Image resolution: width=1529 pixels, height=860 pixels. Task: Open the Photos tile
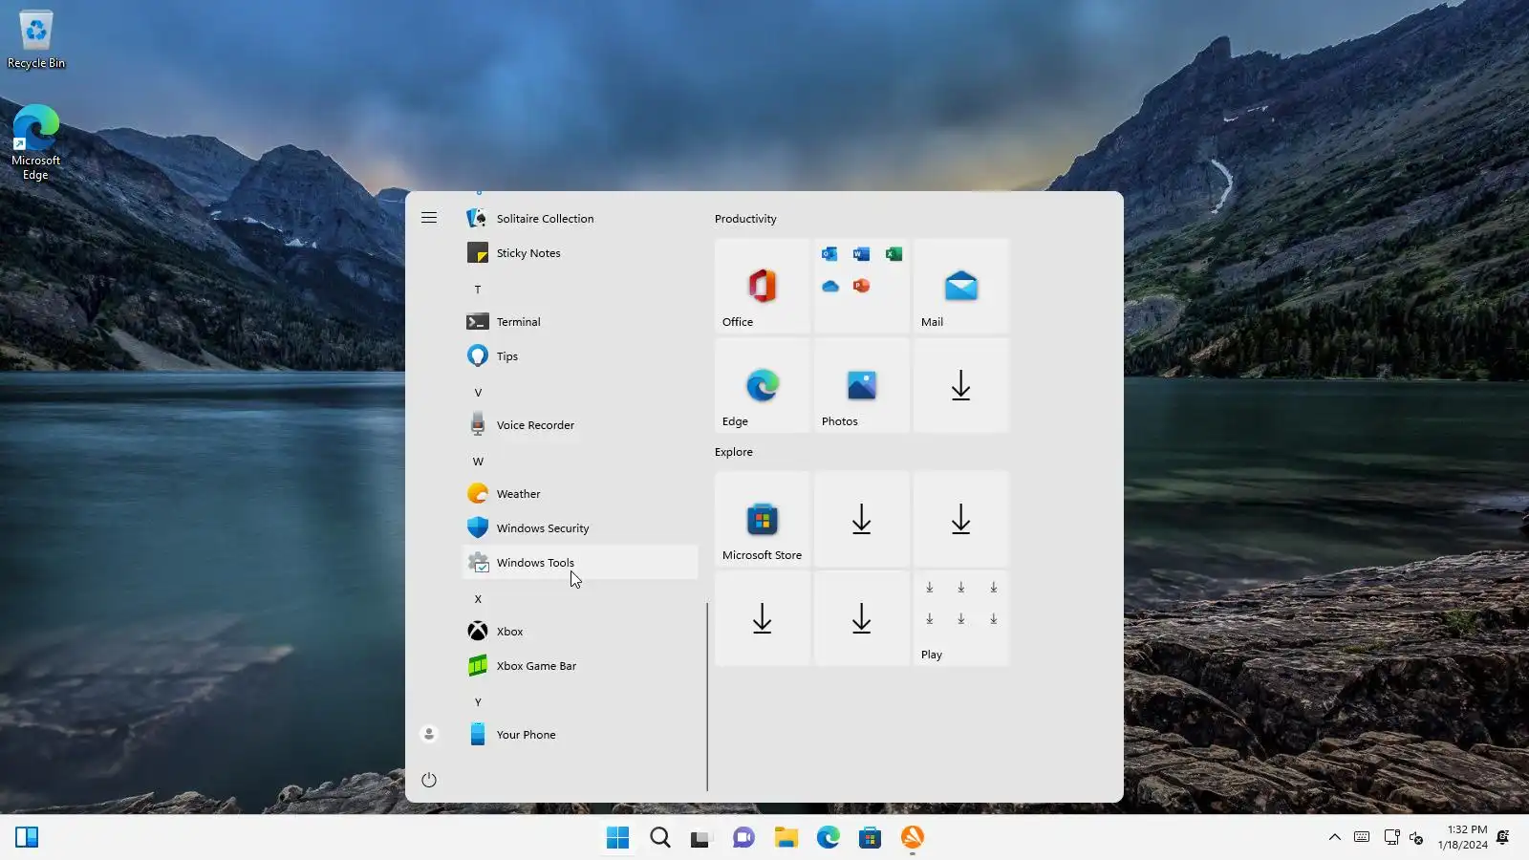[x=862, y=385]
